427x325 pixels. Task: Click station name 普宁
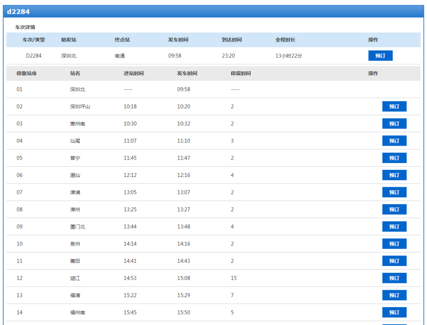(75, 158)
